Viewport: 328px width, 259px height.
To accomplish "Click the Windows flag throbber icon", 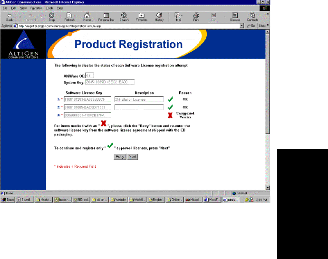I will (x=265, y=8).
